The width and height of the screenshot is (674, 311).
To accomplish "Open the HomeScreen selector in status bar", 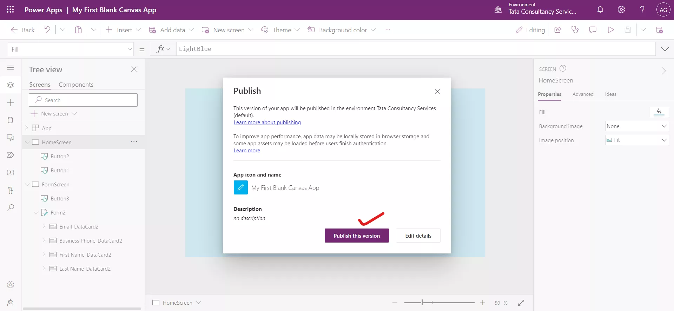I will pyautogui.click(x=177, y=303).
